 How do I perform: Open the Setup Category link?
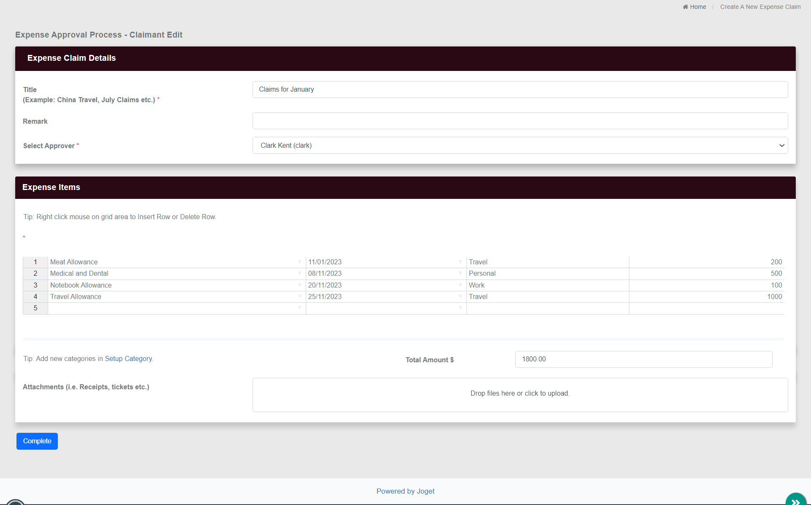click(x=128, y=358)
